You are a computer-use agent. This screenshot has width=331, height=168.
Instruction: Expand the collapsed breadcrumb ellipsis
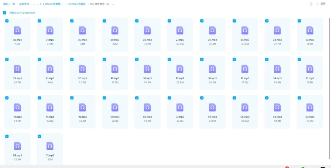point(35,4)
